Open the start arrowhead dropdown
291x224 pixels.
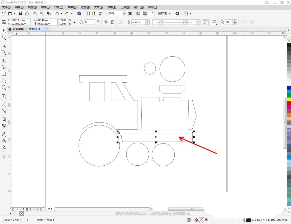tap(162, 22)
